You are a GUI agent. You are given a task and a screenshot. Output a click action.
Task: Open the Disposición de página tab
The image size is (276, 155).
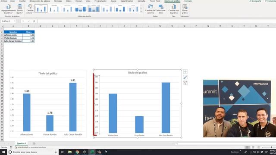[40, 1]
